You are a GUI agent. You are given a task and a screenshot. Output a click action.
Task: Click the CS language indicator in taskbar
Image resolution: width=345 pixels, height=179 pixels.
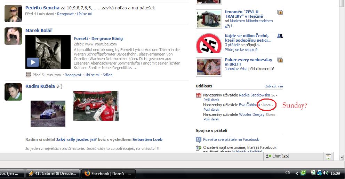coord(288,173)
